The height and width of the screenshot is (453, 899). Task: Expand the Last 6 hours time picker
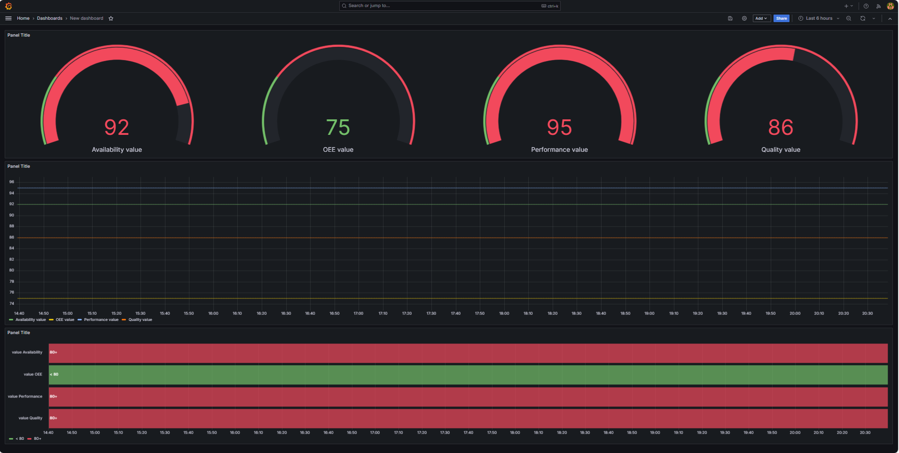pyautogui.click(x=819, y=18)
